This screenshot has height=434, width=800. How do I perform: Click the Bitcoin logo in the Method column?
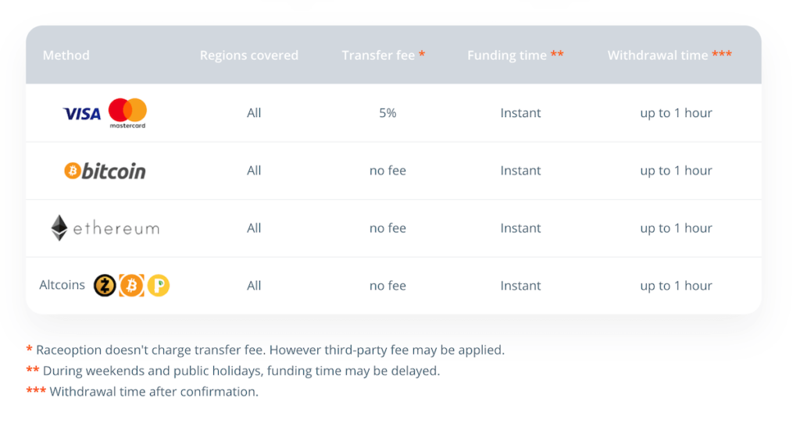pyautogui.click(x=105, y=171)
